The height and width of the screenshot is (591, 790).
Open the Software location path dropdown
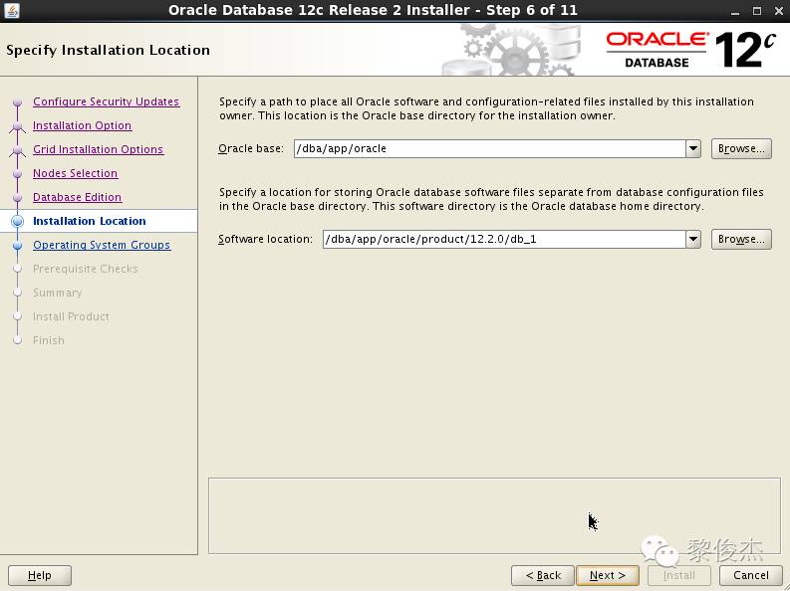point(693,239)
